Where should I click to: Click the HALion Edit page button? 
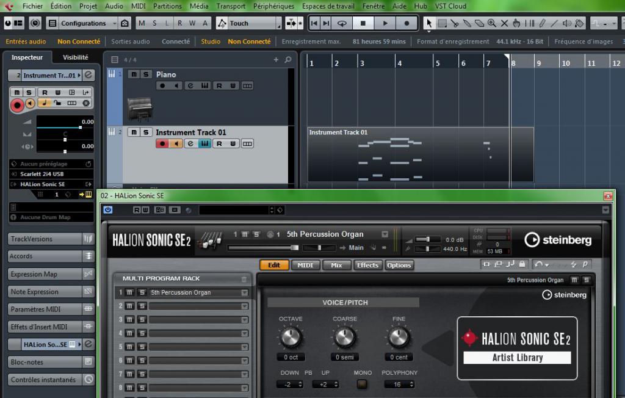274,265
